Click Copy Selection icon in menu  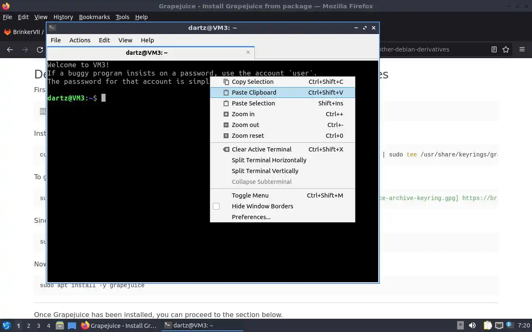[226, 82]
